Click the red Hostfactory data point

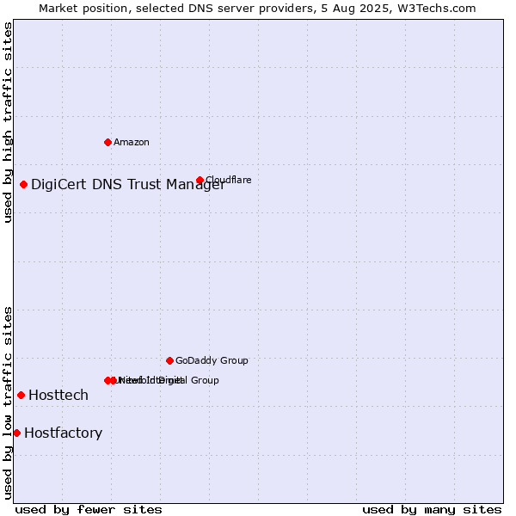17,433
